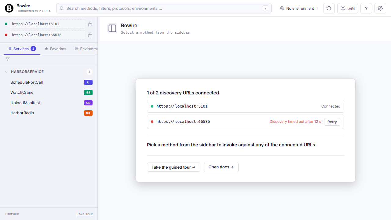Click the refresh discovery icon in header

pos(329,8)
